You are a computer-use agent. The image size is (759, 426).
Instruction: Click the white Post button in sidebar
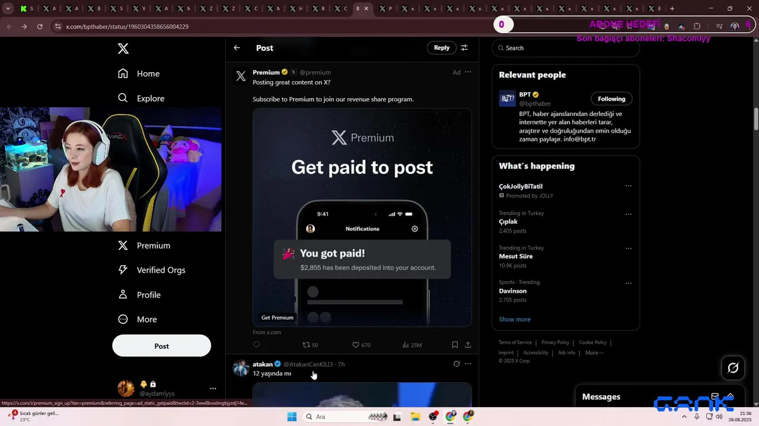[161, 346]
